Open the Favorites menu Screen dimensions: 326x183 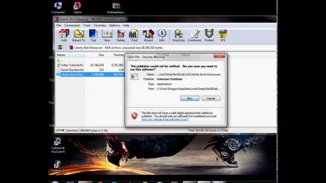100,25
